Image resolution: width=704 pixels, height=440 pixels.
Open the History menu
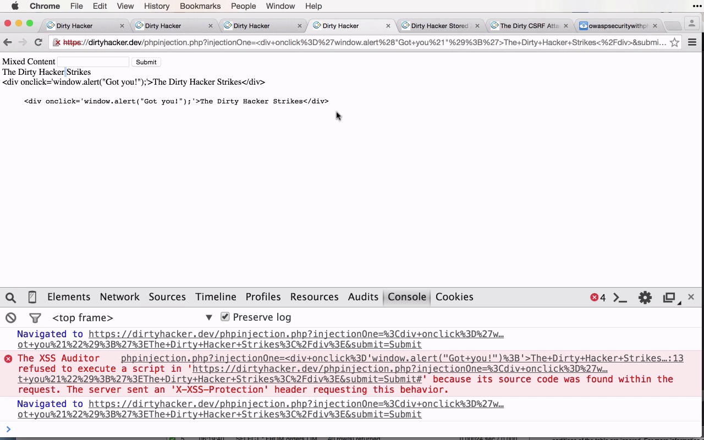coord(157,6)
